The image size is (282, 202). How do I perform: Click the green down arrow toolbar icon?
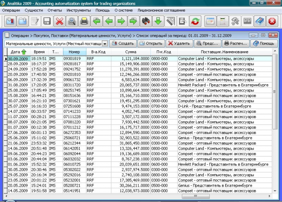pyautogui.click(x=158, y=21)
